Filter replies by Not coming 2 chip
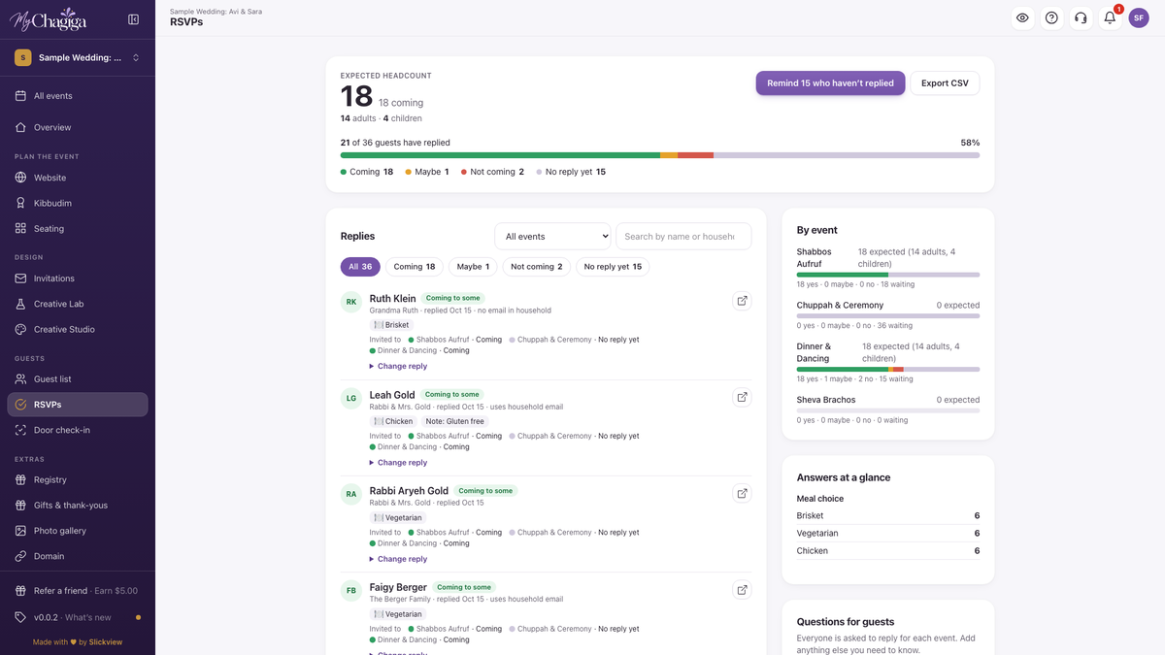Image resolution: width=1165 pixels, height=655 pixels. [537, 267]
